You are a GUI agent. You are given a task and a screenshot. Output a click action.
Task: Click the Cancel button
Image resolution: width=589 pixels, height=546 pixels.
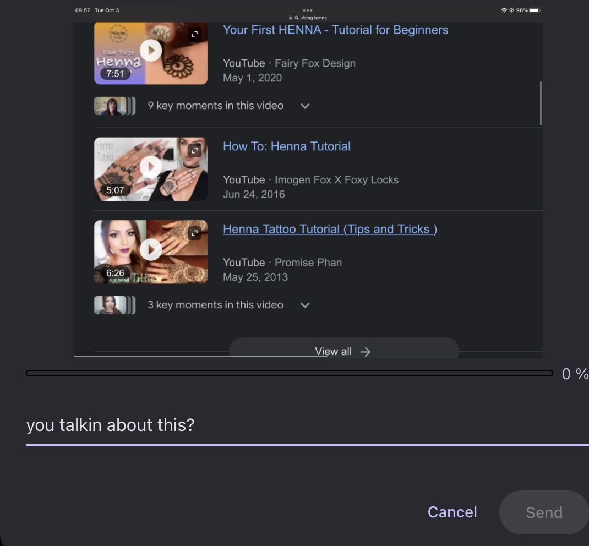click(x=452, y=512)
